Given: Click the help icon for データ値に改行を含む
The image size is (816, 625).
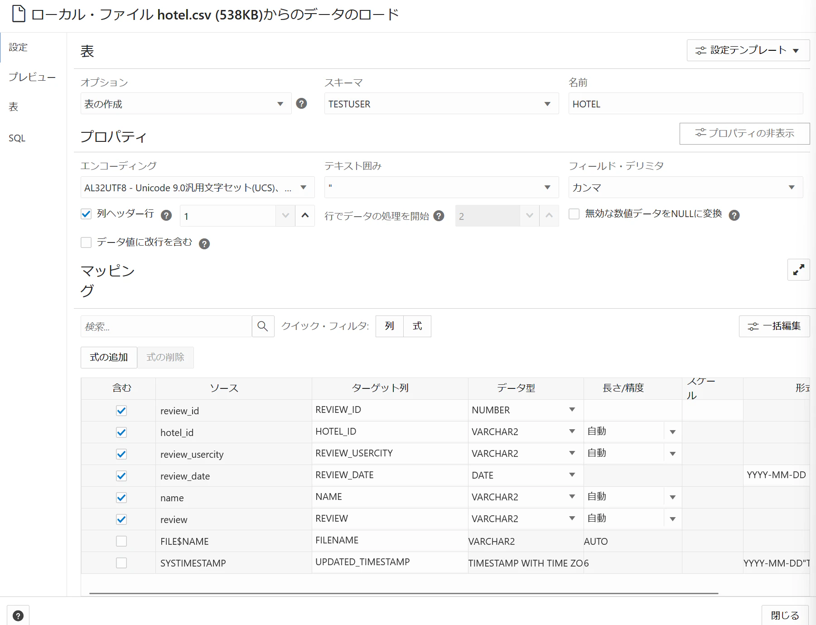Looking at the screenshot, I should pyautogui.click(x=204, y=244).
